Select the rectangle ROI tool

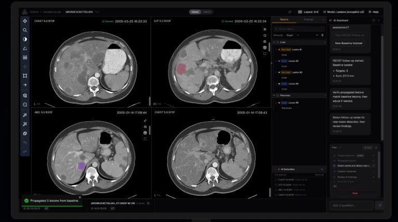click(25, 76)
